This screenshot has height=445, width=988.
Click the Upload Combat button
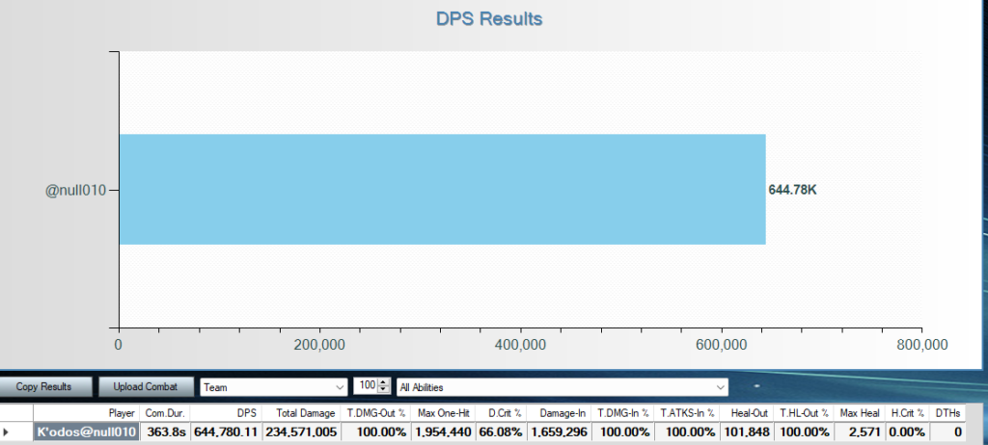point(146,387)
